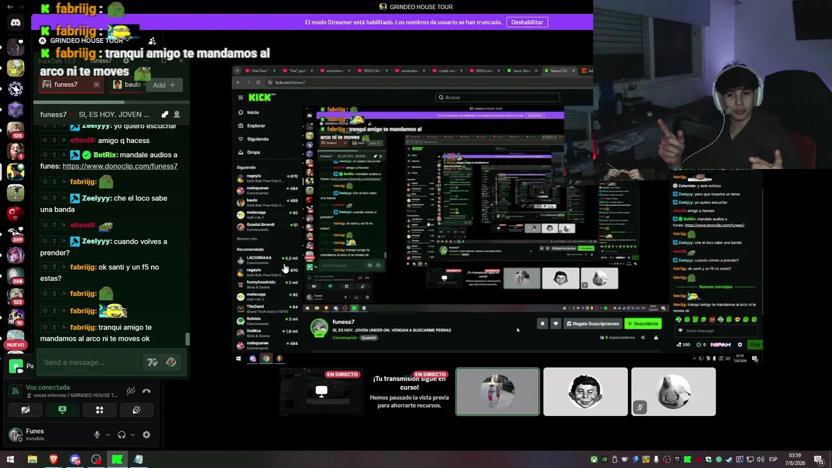Open Windows notification center
832x468 pixels.
click(x=818, y=460)
